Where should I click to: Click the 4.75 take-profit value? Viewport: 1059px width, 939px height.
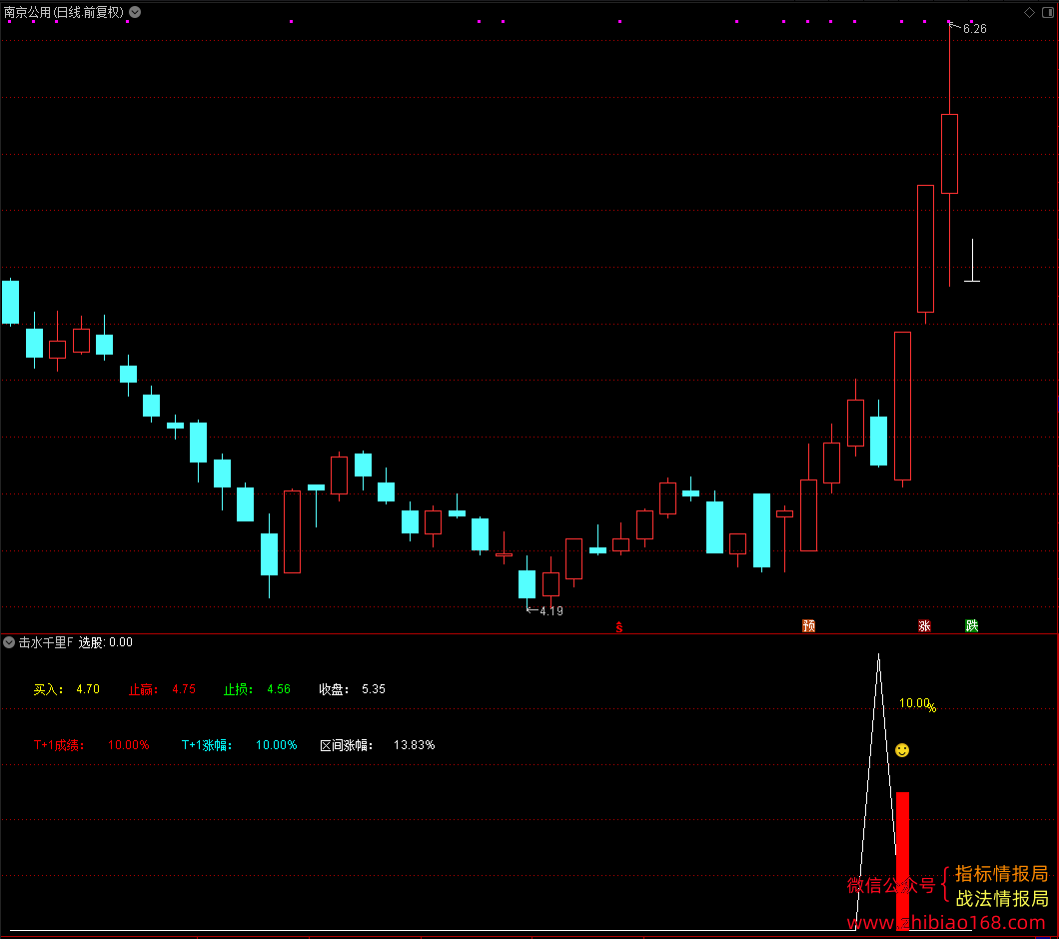pyautogui.click(x=184, y=689)
